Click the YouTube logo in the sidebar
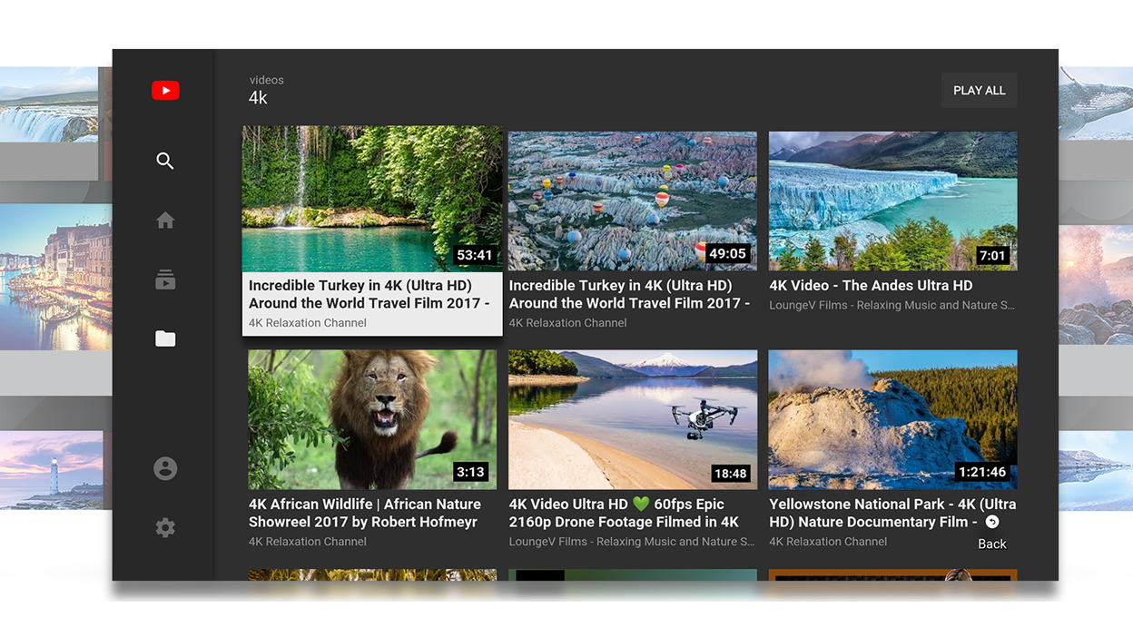1133x637 pixels. (x=165, y=91)
